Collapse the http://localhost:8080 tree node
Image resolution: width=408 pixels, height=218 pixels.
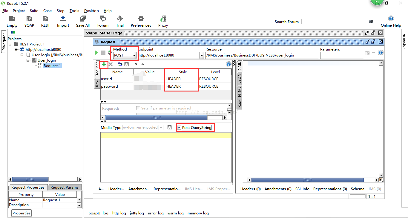(16, 49)
